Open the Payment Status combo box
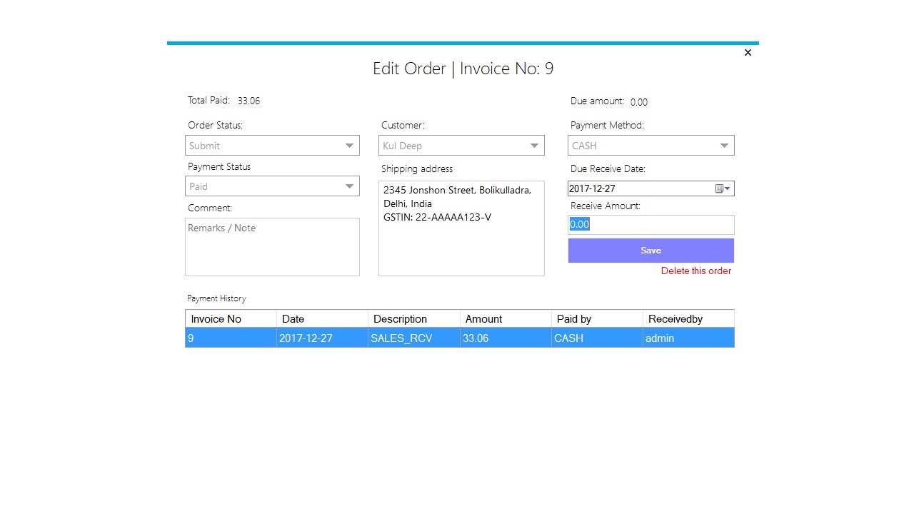914x514 pixels. 351,186
